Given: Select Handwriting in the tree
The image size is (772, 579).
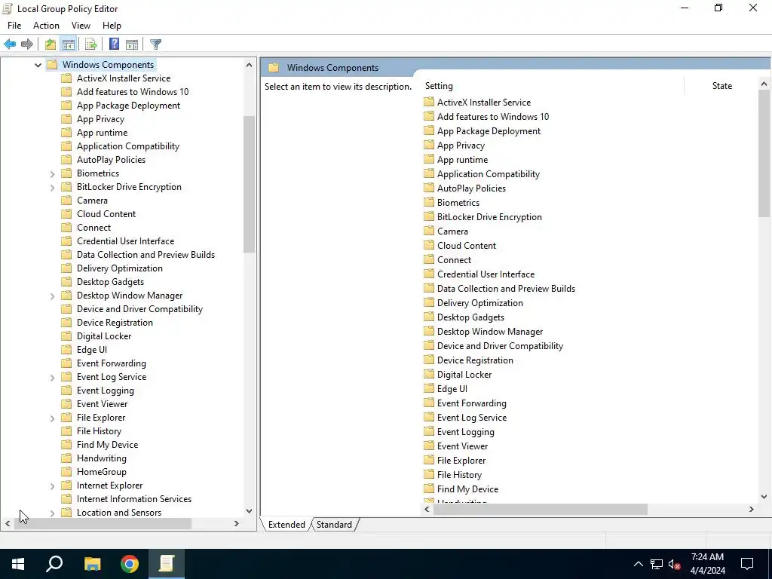Looking at the screenshot, I should click(x=102, y=458).
